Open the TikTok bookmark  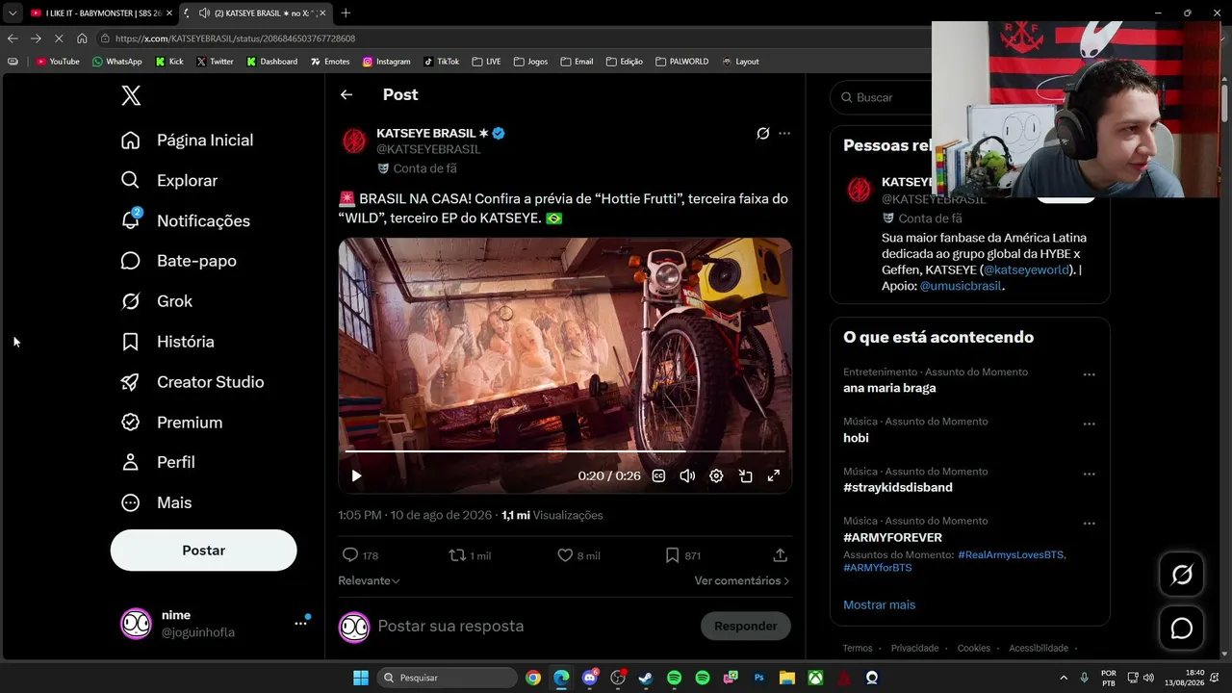[441, 62]
